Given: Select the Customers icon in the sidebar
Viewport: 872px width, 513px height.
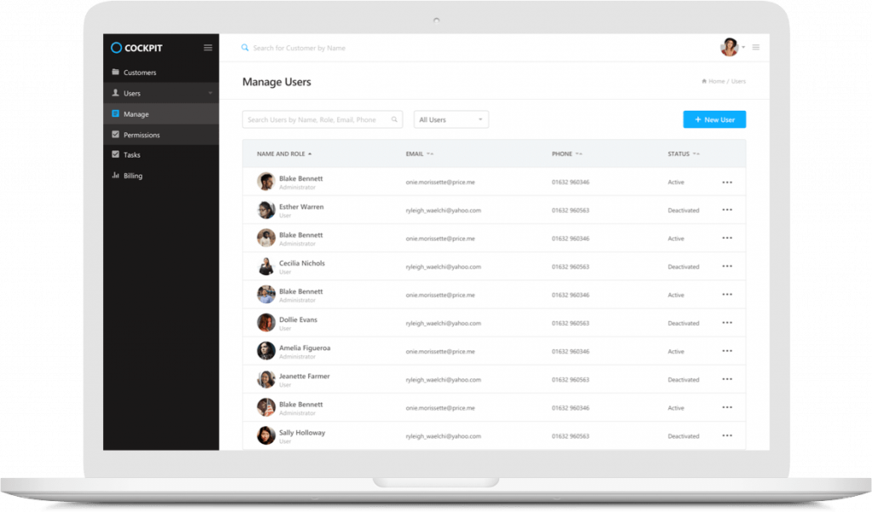Looking at the screenshot, I should tap(114, 72).
